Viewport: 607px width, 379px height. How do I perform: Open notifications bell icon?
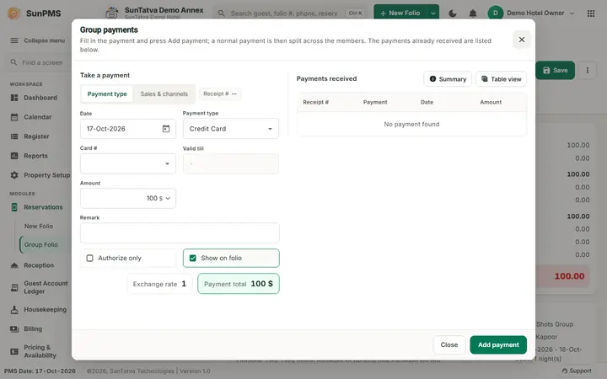point(473,13)
